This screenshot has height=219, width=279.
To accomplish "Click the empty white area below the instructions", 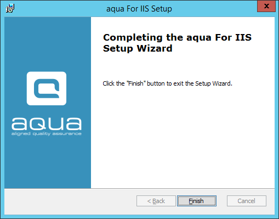I will point(183,137).
